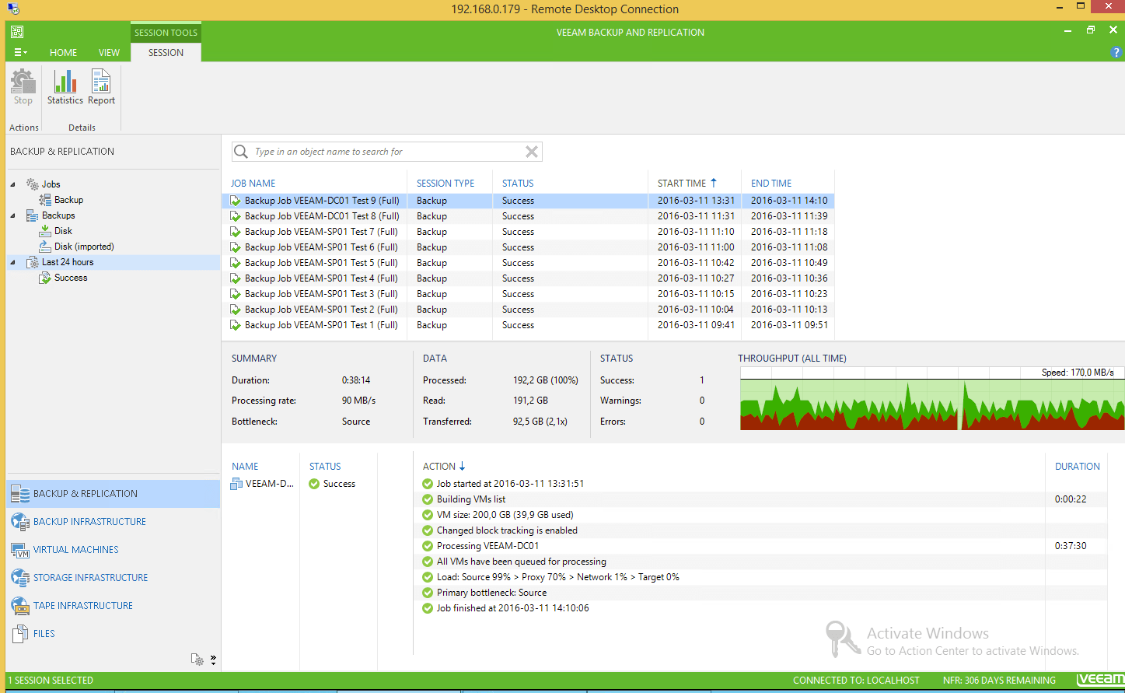Image resolution: width=1125 pixels, height=693 pixels.
Task: Collapse the Last 24 hours node
Action: [11, 262]
